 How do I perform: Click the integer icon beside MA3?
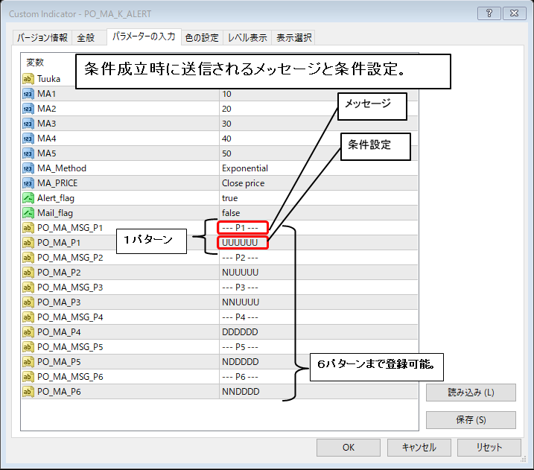[28, 124]
